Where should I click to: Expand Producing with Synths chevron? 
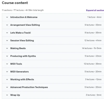click(7, 56)
